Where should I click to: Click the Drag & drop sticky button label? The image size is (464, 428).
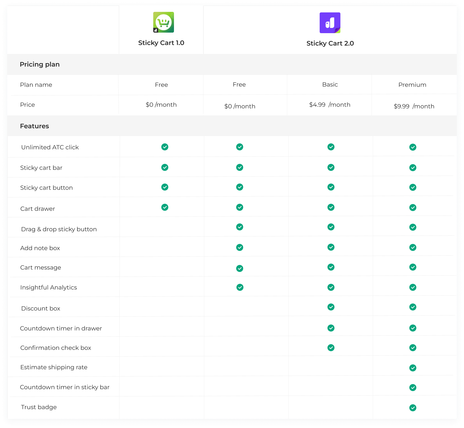tap(59, 229)
